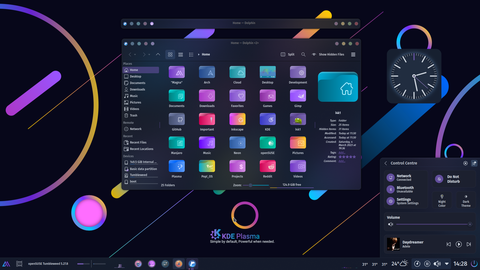The height and width of the screenshot is (270, 480).
Task: Open the Pop!_OS folder
Action: (x=207, y=166)
